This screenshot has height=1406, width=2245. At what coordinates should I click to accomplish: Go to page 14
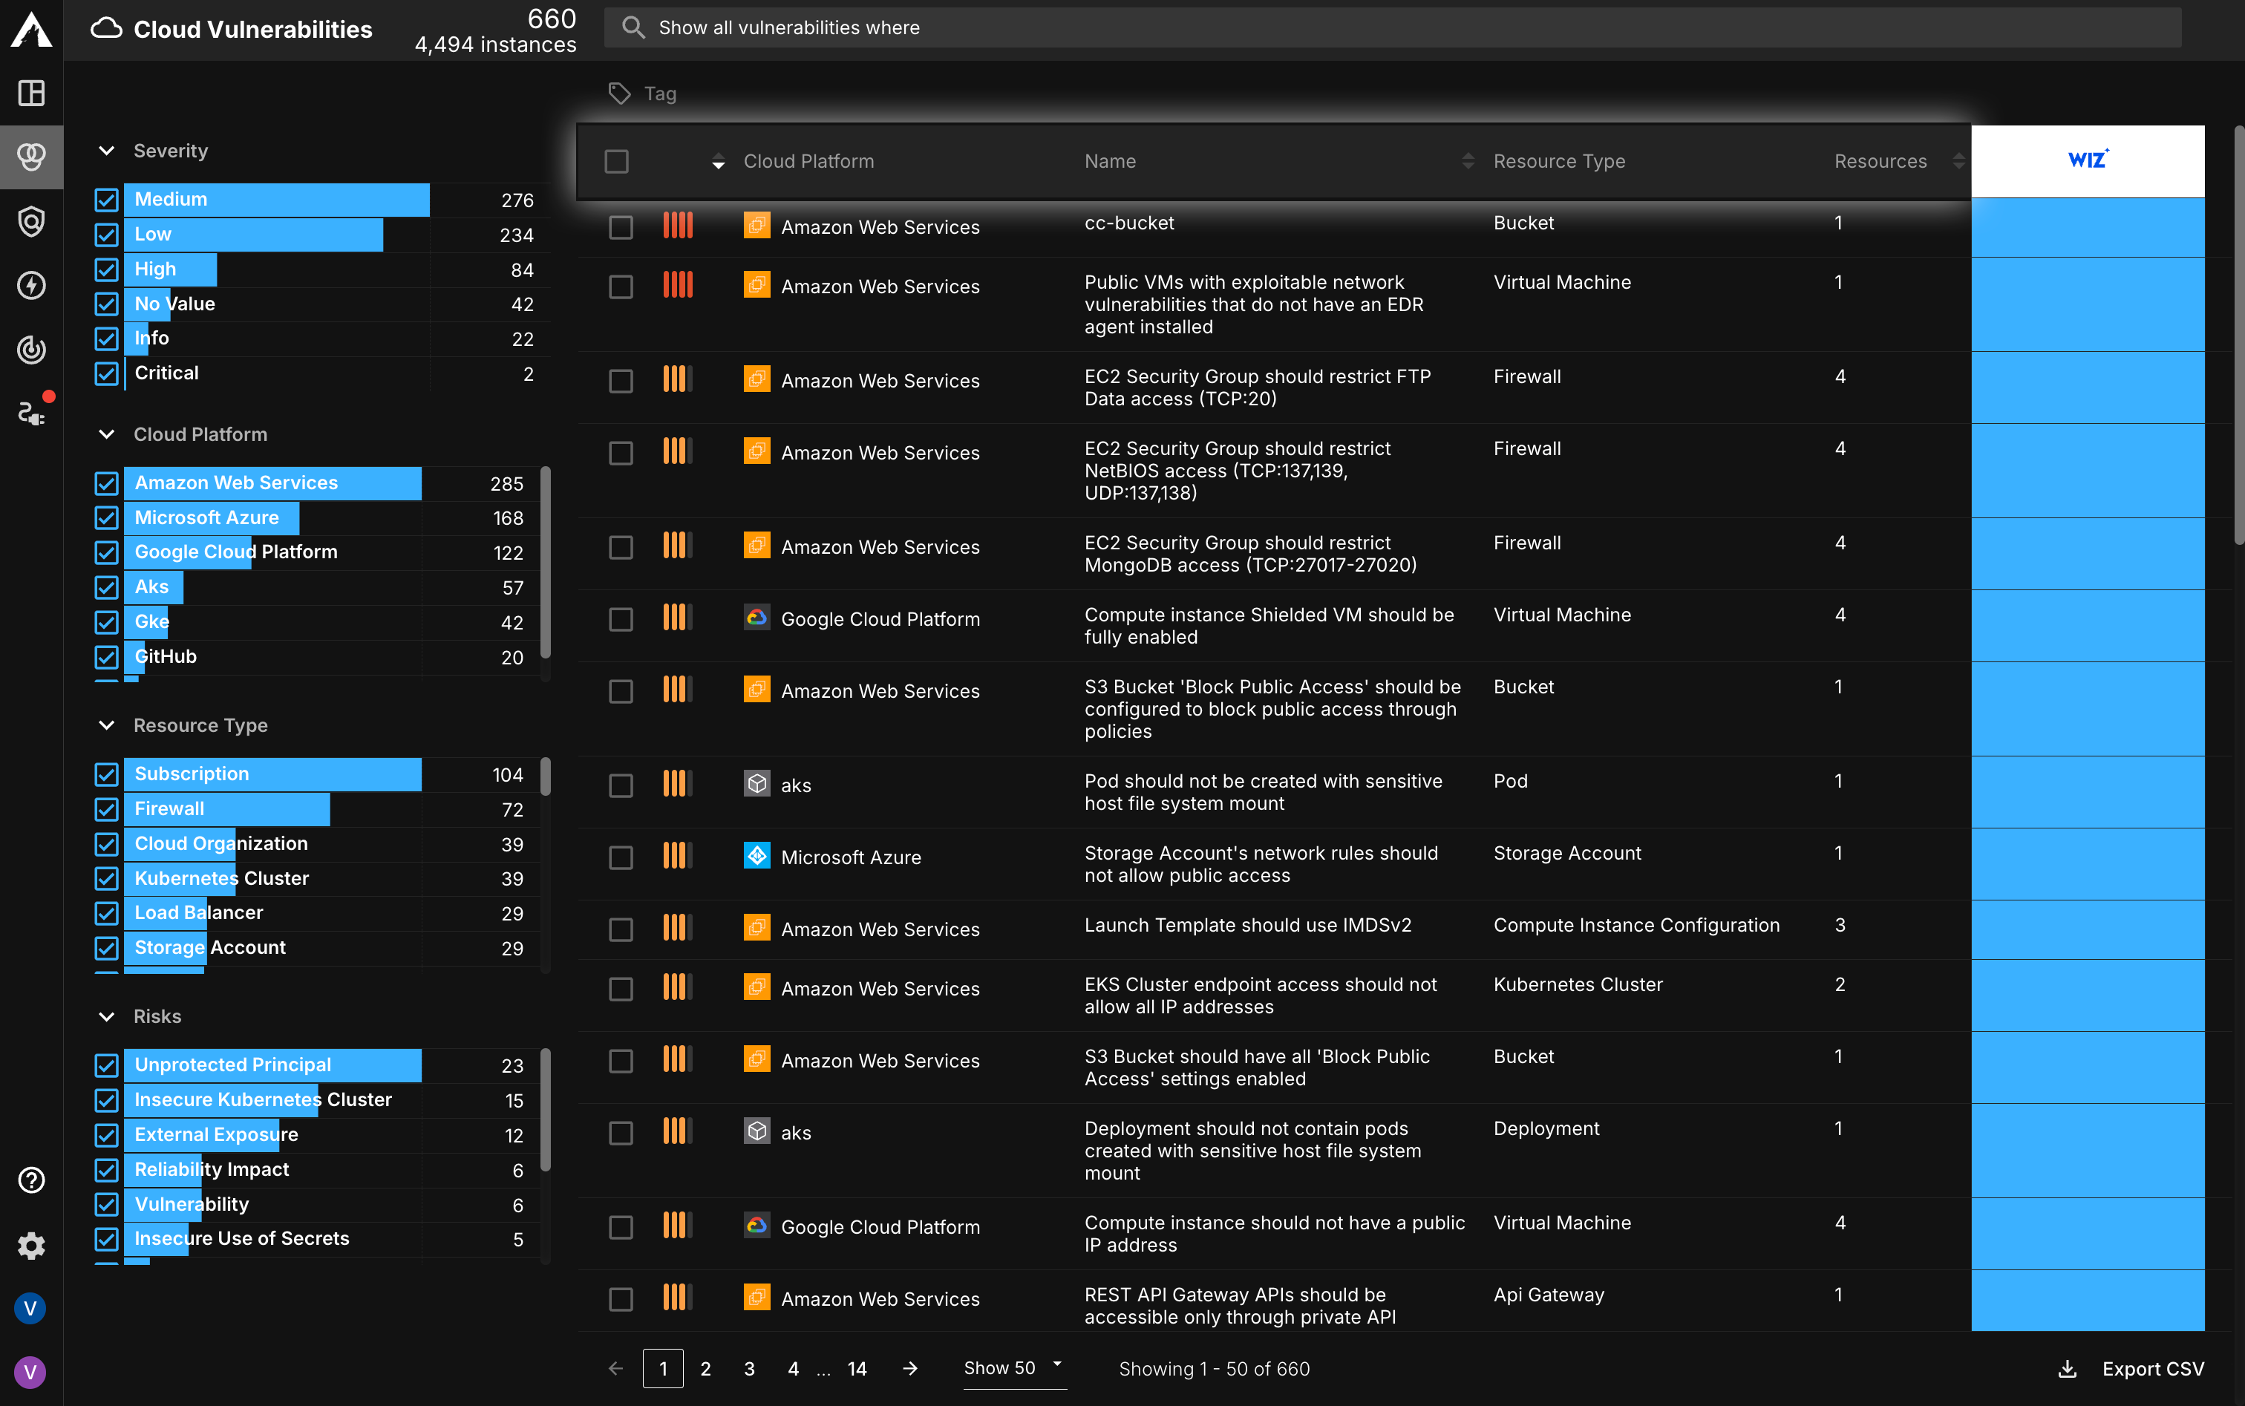[x=857, y=1369]
